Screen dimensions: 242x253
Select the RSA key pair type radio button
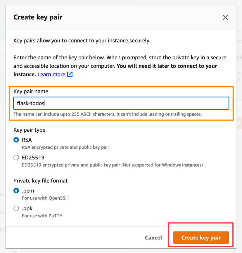click(16, 140)
